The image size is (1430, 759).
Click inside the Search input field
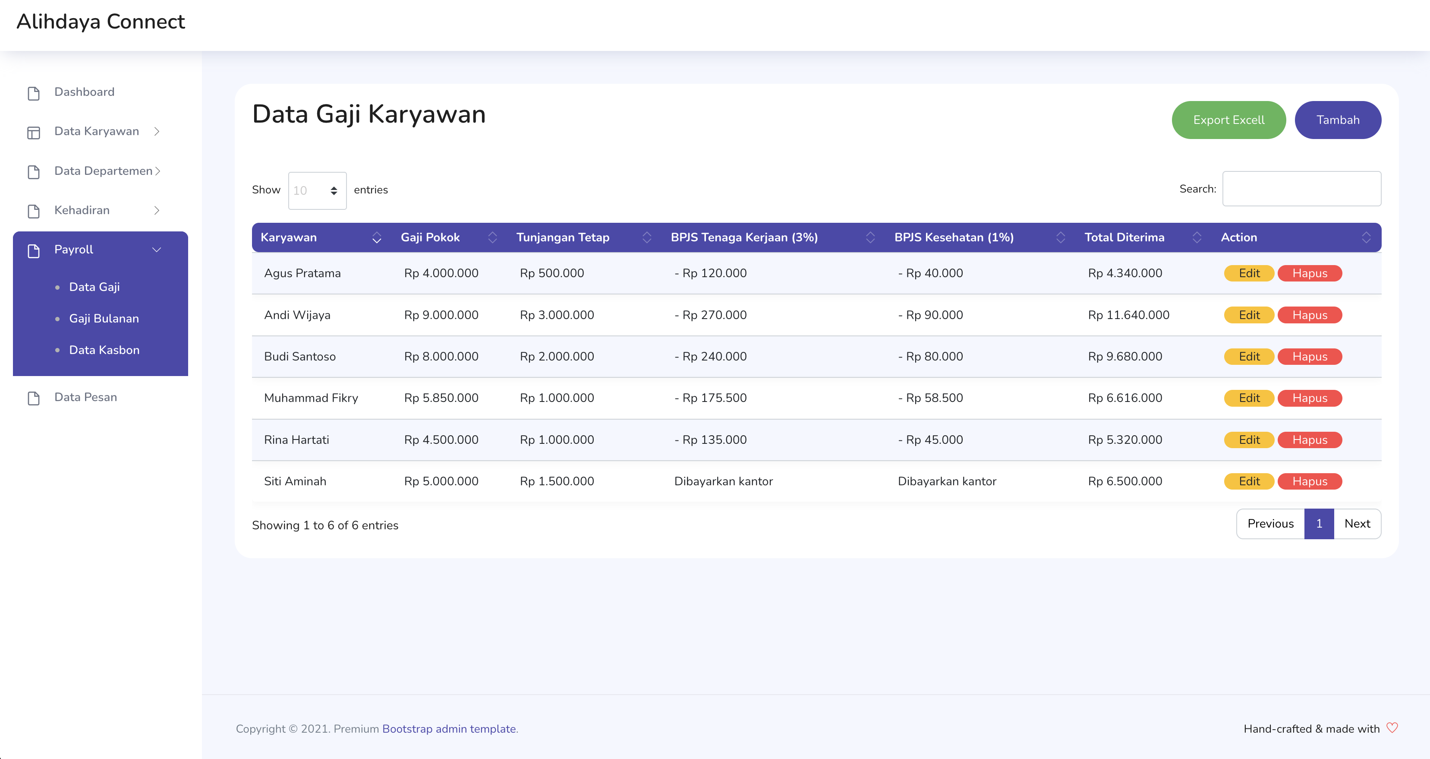(1301, 189)
